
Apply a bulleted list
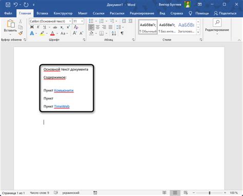(91, 21)
